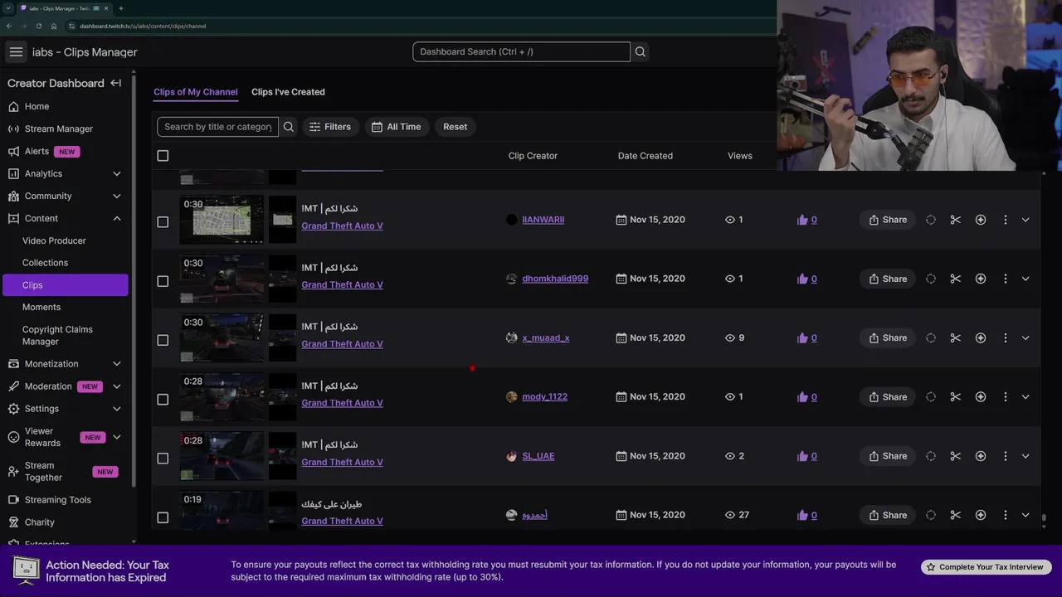Focus the Dashboard Search input field
This screenshot has width=1062, height=597.
[x=521, y=51]
